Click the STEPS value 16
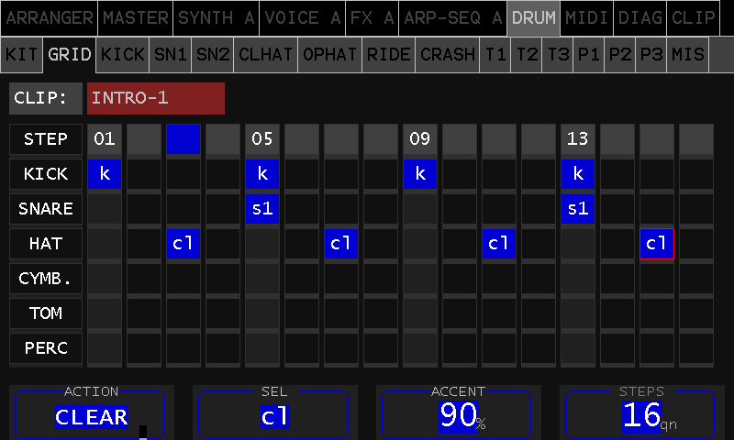Screen dimensions: 734x440 click(639, 415)
